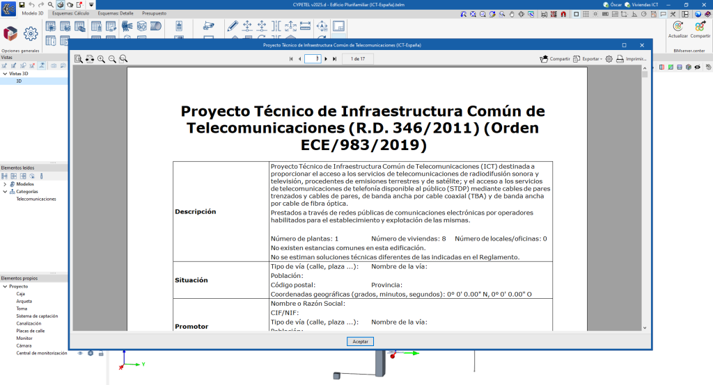Select the hand pan tool in view toolbar
The width and height of the screenshot is (713, 385).
pos(512,15)
